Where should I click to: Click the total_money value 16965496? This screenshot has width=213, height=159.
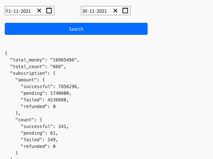tap(64, 60)
